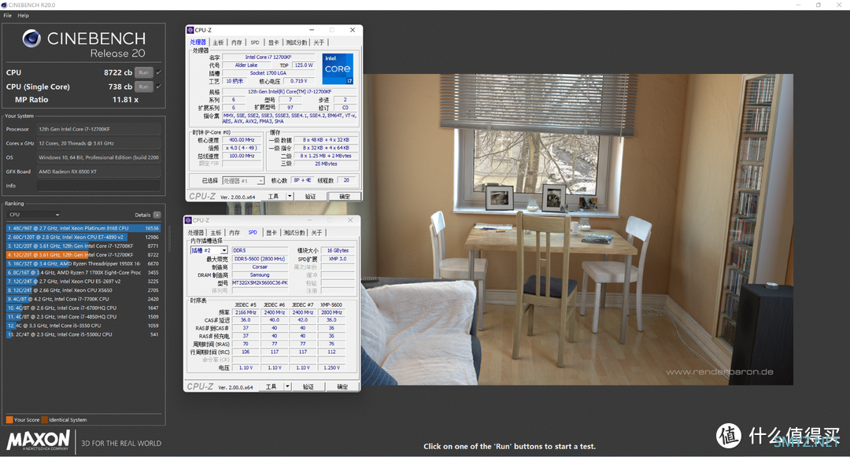Open the File menu in Cinebench

pos(8,16)
